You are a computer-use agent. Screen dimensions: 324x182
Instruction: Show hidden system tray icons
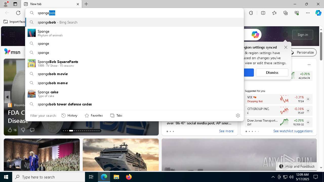273,177
